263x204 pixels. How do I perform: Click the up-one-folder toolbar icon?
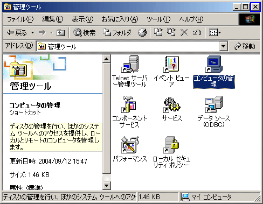[x=60, y=33]
